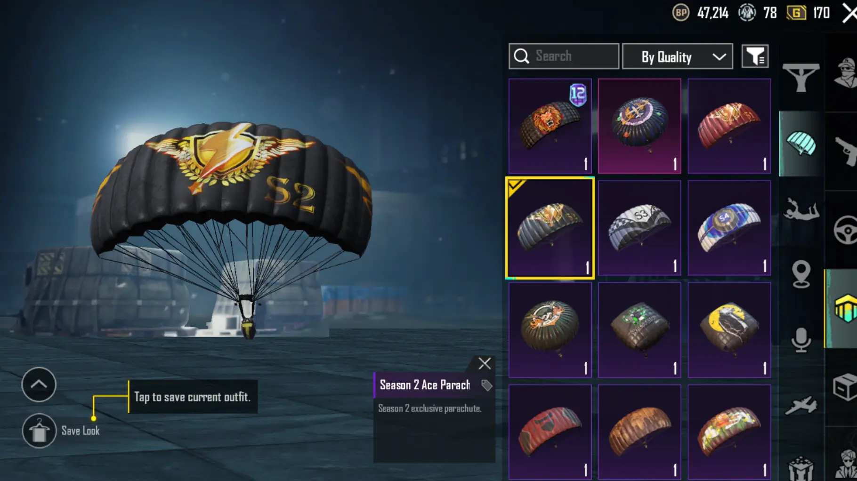Expand the up chevron circle button
This screenshot has width=857, height=481.
(39, 385)
